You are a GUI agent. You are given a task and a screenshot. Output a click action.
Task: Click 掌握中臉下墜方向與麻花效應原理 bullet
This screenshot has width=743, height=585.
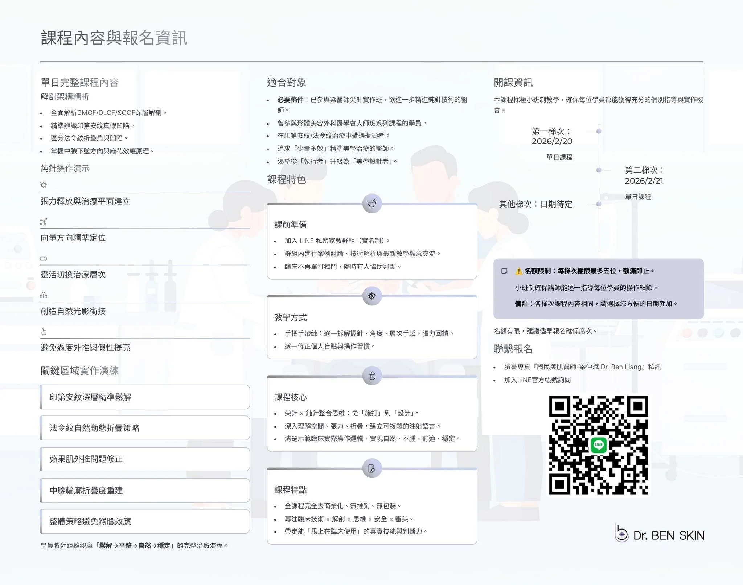click(x=103, y=151)
